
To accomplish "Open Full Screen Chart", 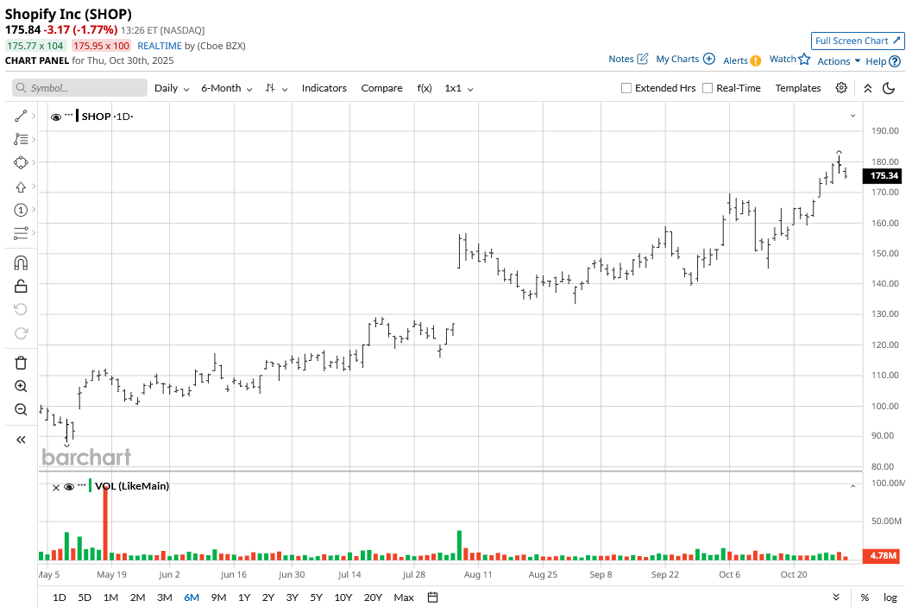I will pyautogui.click(x=858, y=41).
